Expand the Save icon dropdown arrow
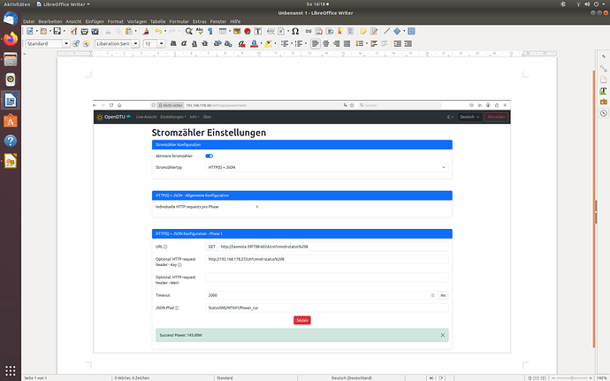610x381 pixels. (x=64, y=31)
